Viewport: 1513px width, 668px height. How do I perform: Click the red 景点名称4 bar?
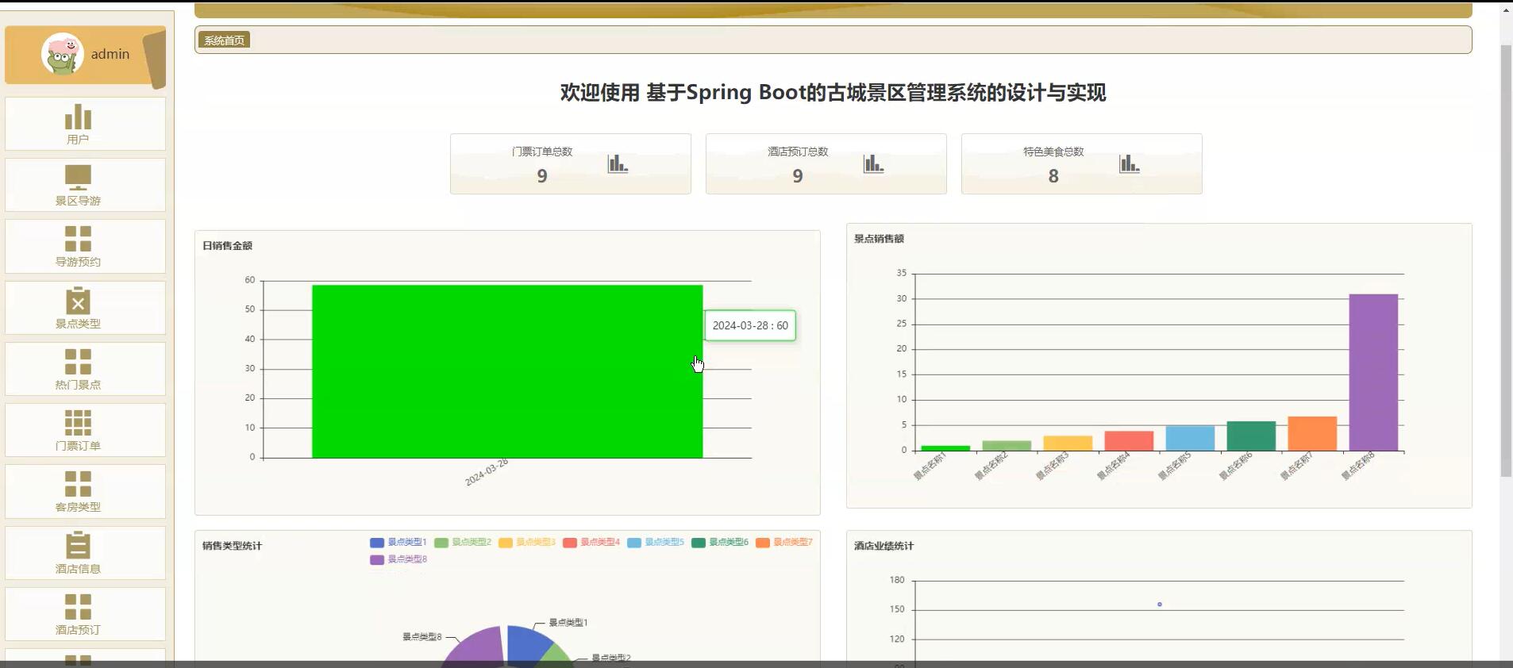pos(1129,441)
